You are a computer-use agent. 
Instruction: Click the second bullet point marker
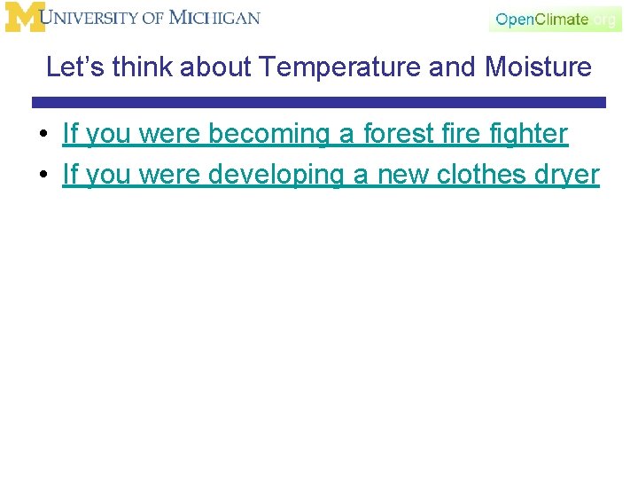point(43,176)
